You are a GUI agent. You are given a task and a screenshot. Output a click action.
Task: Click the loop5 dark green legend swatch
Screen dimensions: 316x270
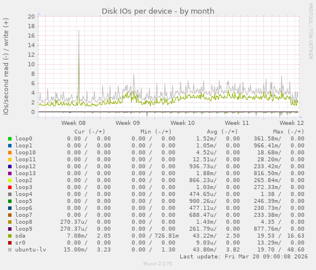coord(10,201)
